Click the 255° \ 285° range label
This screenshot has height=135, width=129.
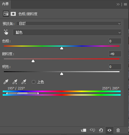coord(111,88)
